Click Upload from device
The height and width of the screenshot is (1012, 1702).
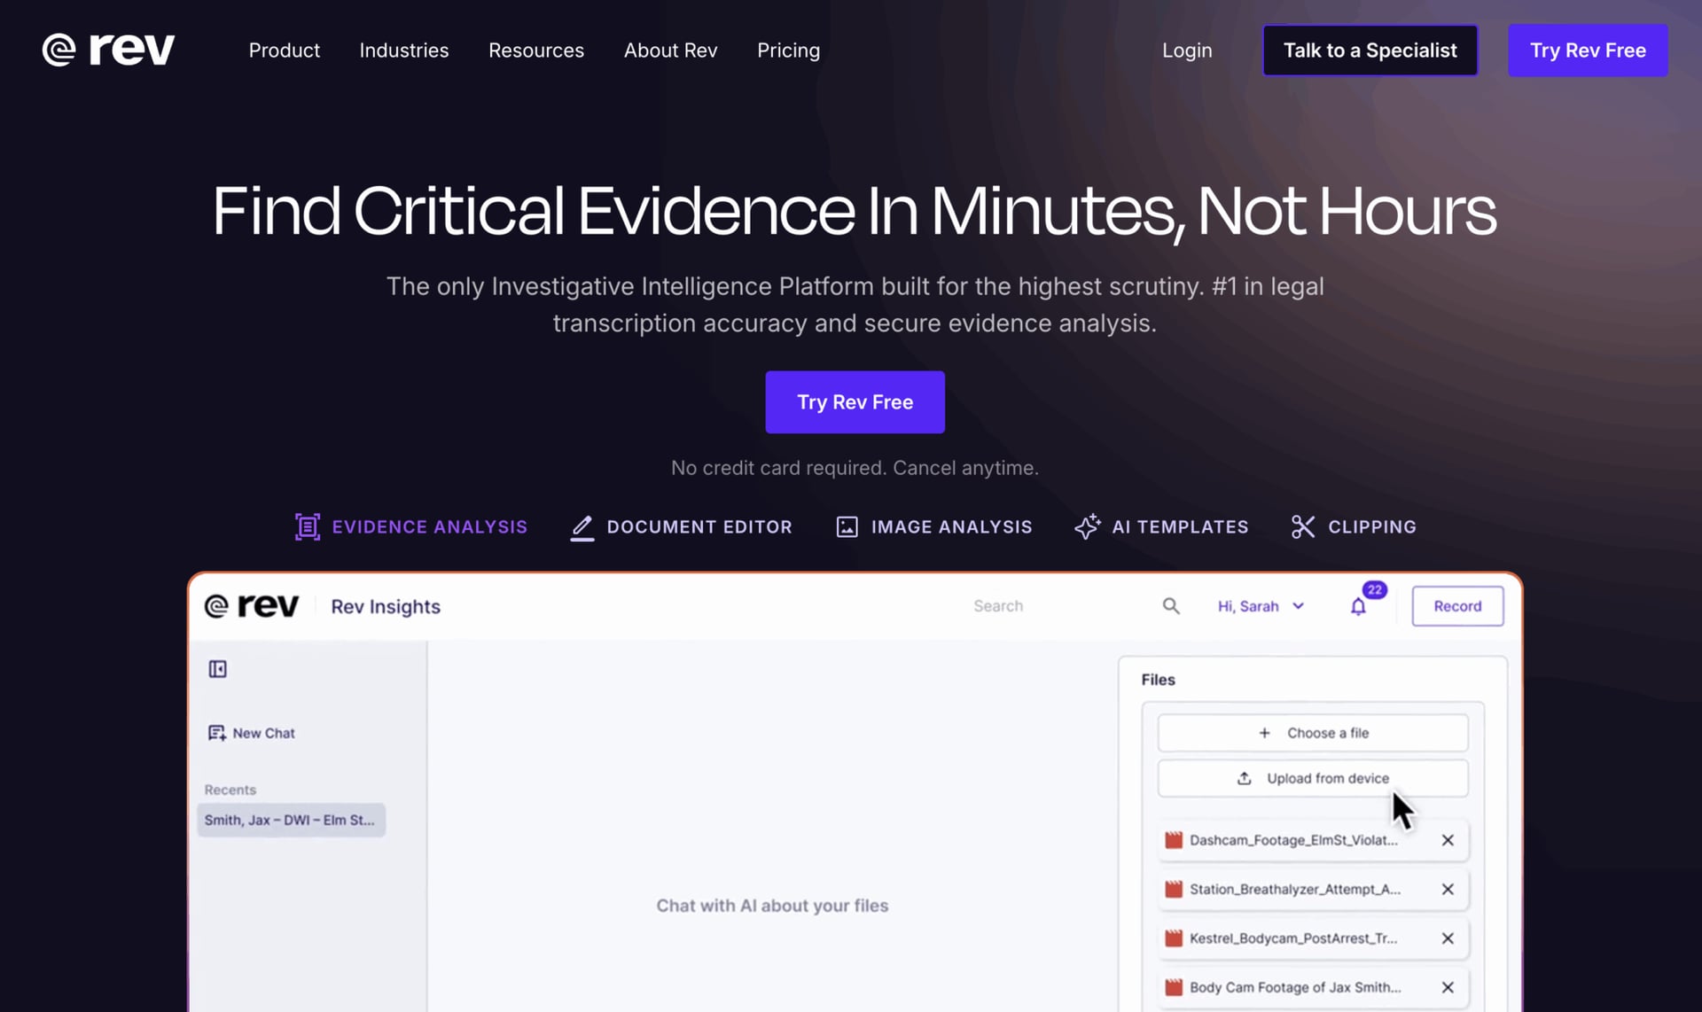[1313, 778]
